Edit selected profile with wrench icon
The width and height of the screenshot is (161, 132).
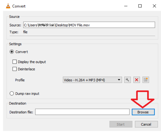pos(128,80)
